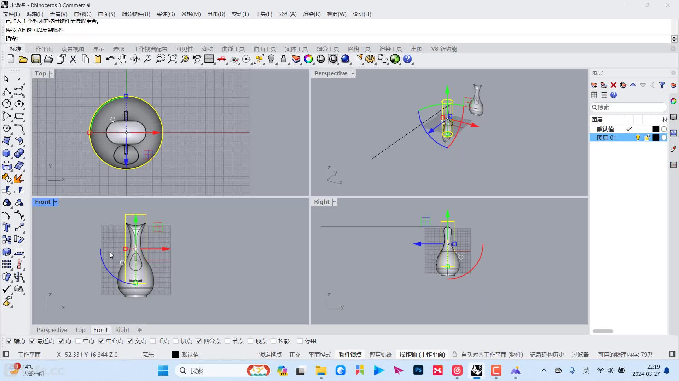Open the 文件(F) menu
The height and width of the screenshot is (381, 679).
click(x=12, y=14)
